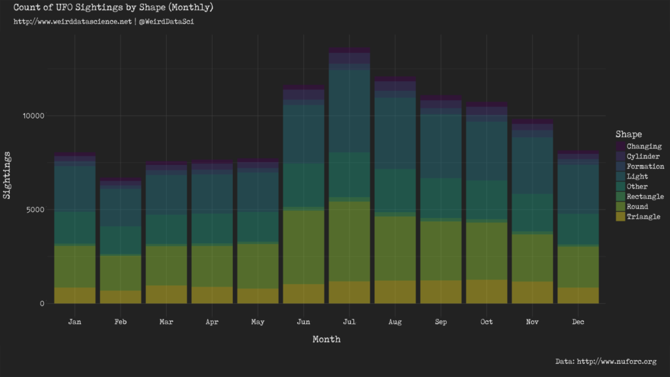The height and width of the screenshot is (377, 670).
Task: Click the September bar's Light segment
Action: click(x=440, y=147)
